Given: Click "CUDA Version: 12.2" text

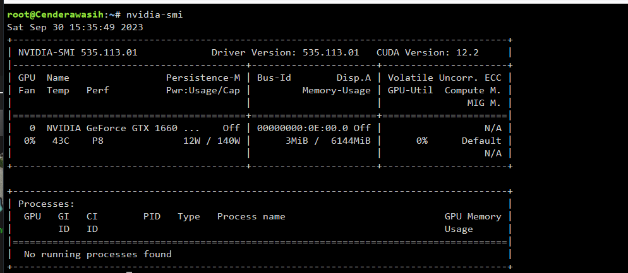Looking at the screenshot, I should 427,52.
